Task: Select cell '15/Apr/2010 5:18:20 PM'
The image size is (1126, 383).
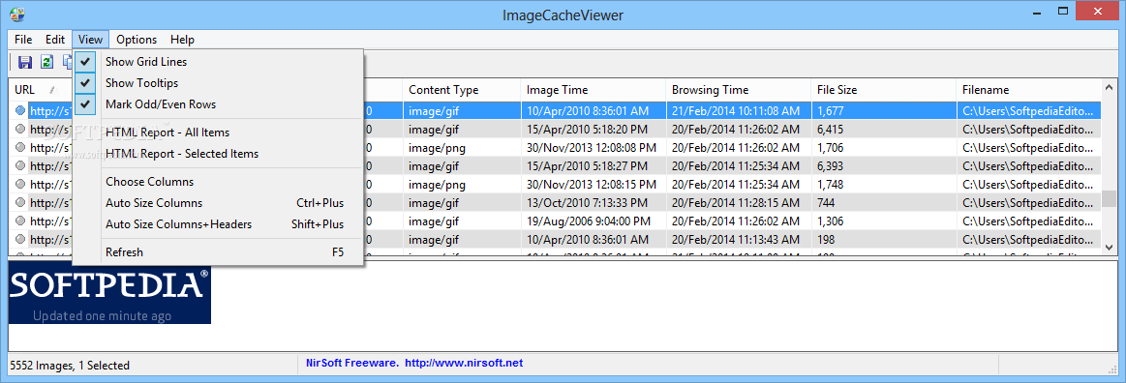Action: pyautogui.click(x=588, y=129)
